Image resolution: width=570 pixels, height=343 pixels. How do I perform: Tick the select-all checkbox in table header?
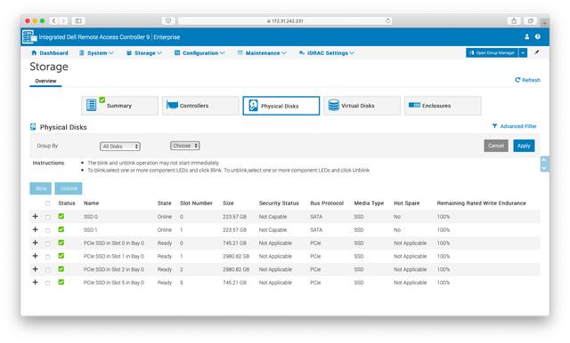[x=47, y=203]
